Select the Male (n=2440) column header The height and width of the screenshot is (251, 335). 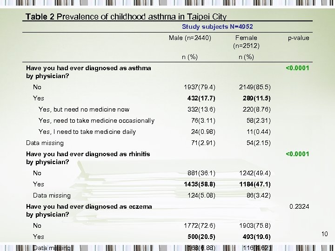pos(189,38)
